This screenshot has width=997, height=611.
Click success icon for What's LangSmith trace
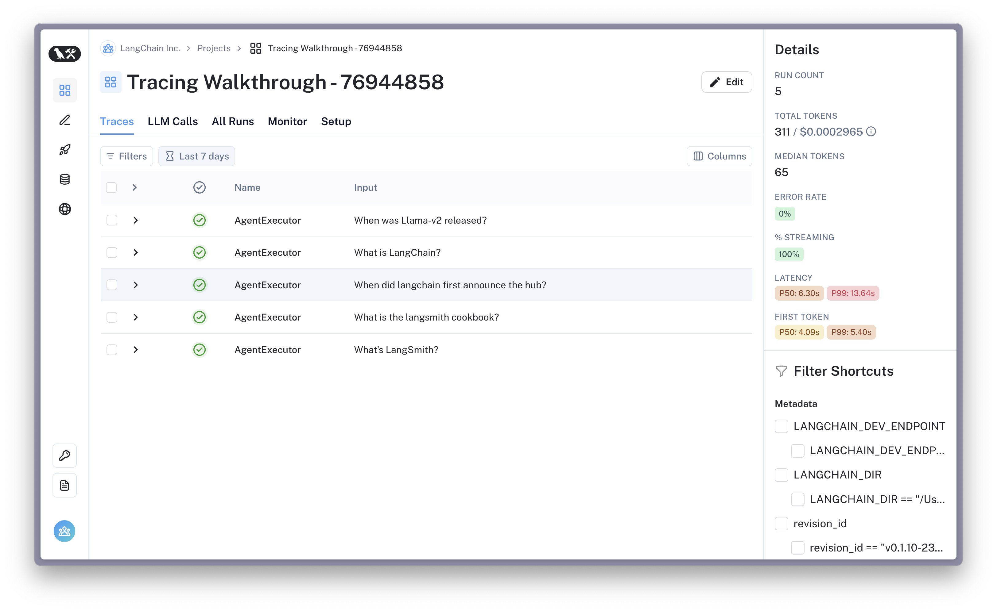pyautogui.click(x=200, y=350)
